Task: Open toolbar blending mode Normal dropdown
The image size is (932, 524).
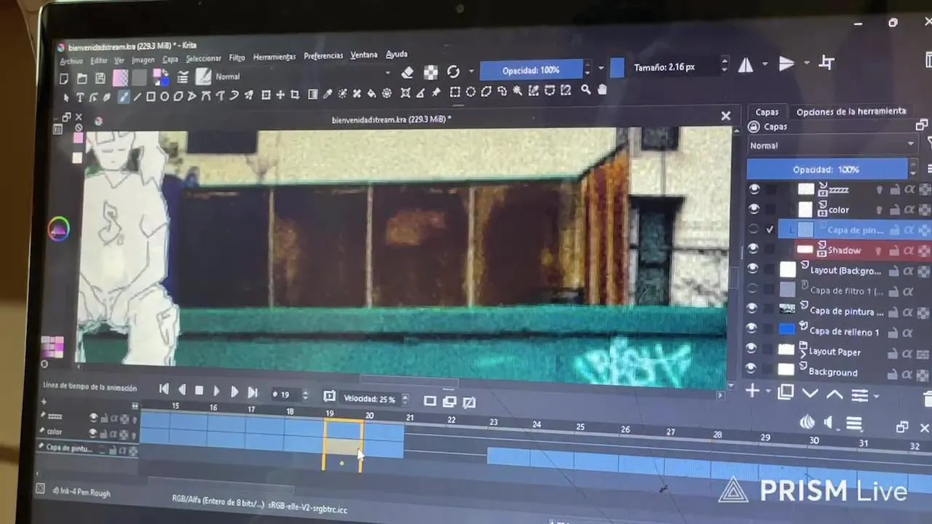Action: pos(302,75)
